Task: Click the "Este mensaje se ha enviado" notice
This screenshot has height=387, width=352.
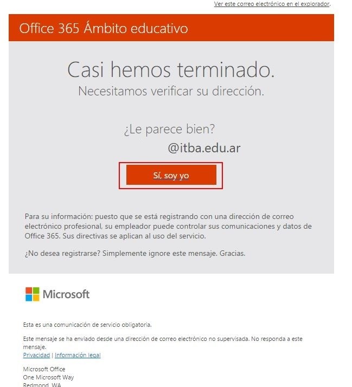Action: [163, 343]
